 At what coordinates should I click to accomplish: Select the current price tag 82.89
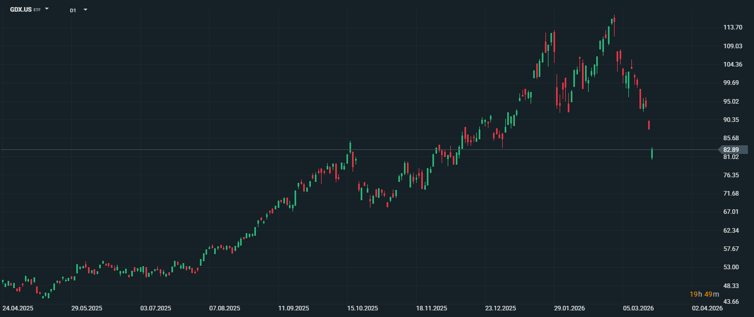(731, 149)
